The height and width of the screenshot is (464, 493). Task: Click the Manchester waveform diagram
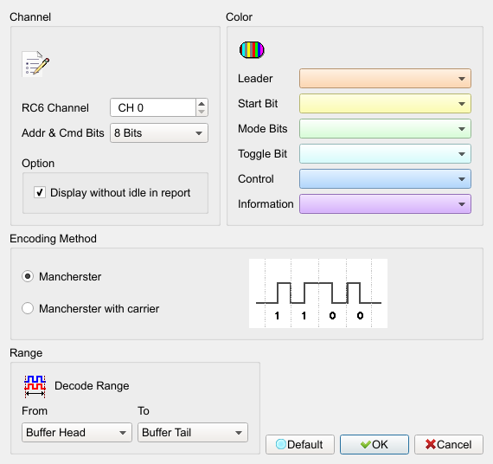[318, 293]
